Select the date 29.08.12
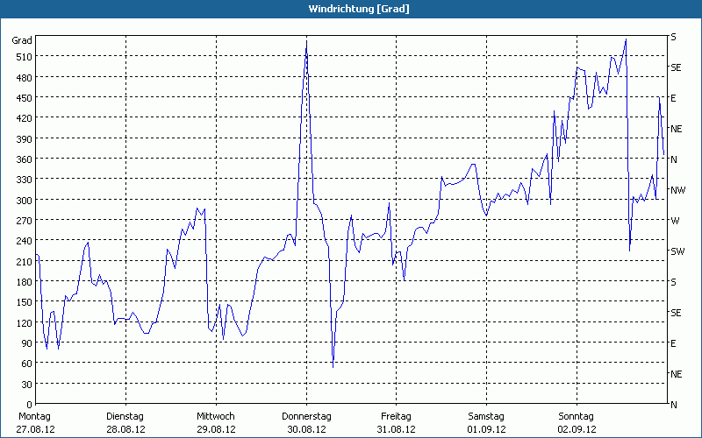This screenshot has width=702, height=438. [x=216, y=429]
